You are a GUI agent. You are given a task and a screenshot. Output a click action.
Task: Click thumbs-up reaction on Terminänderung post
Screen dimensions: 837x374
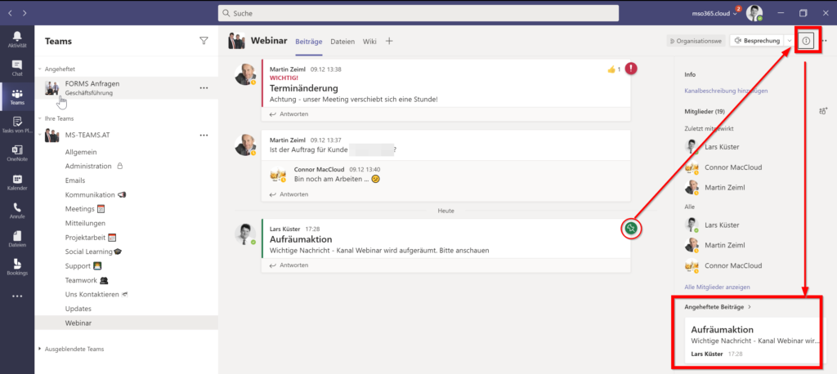pos(613,69)
